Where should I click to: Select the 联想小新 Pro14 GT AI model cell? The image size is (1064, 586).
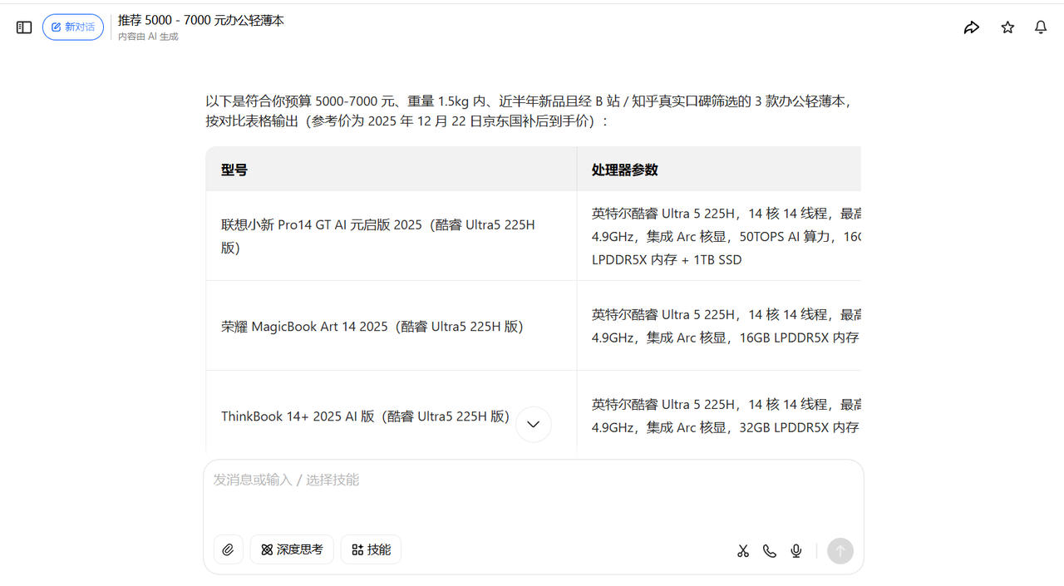point(392,236)
